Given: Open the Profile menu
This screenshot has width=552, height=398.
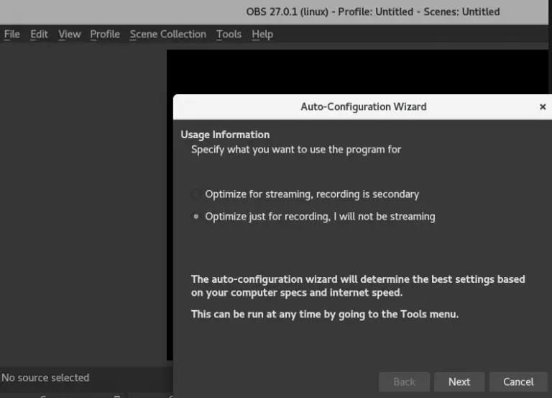Looking at the screenshot, I should (x=105, y=35).
